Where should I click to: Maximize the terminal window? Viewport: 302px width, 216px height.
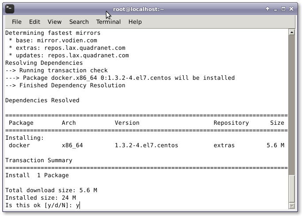click(283, 9)
